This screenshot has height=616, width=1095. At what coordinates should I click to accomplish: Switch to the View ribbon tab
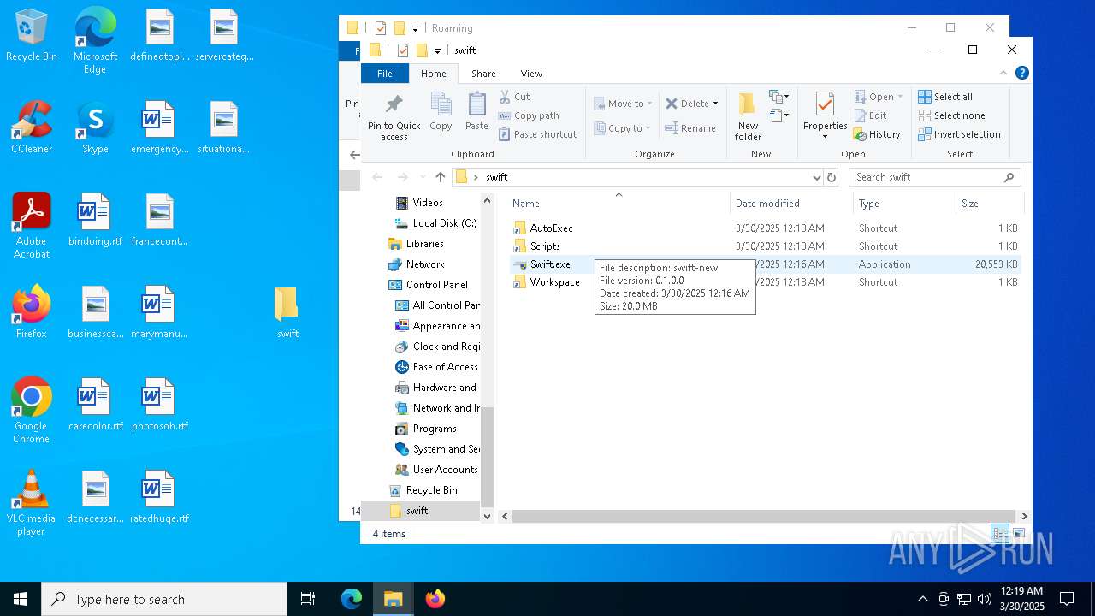531,74
